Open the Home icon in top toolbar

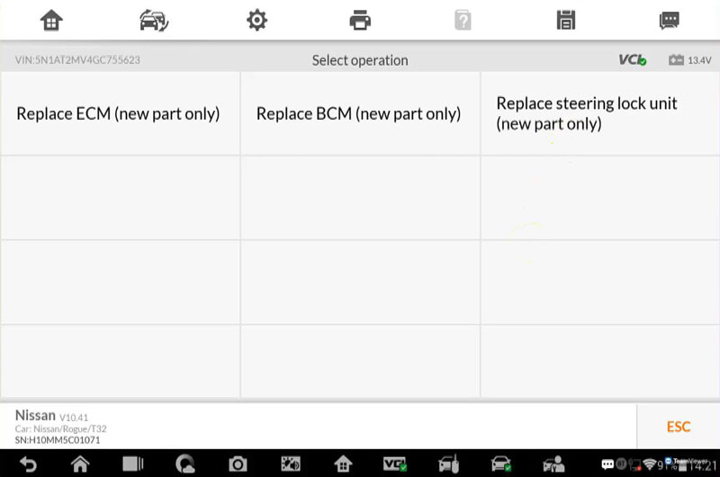pyautogui.click(x=51, y=21)
